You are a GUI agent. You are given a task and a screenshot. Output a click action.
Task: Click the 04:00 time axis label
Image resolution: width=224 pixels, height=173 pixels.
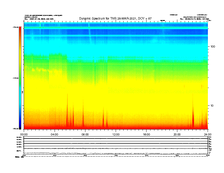(x=55, y=135)
